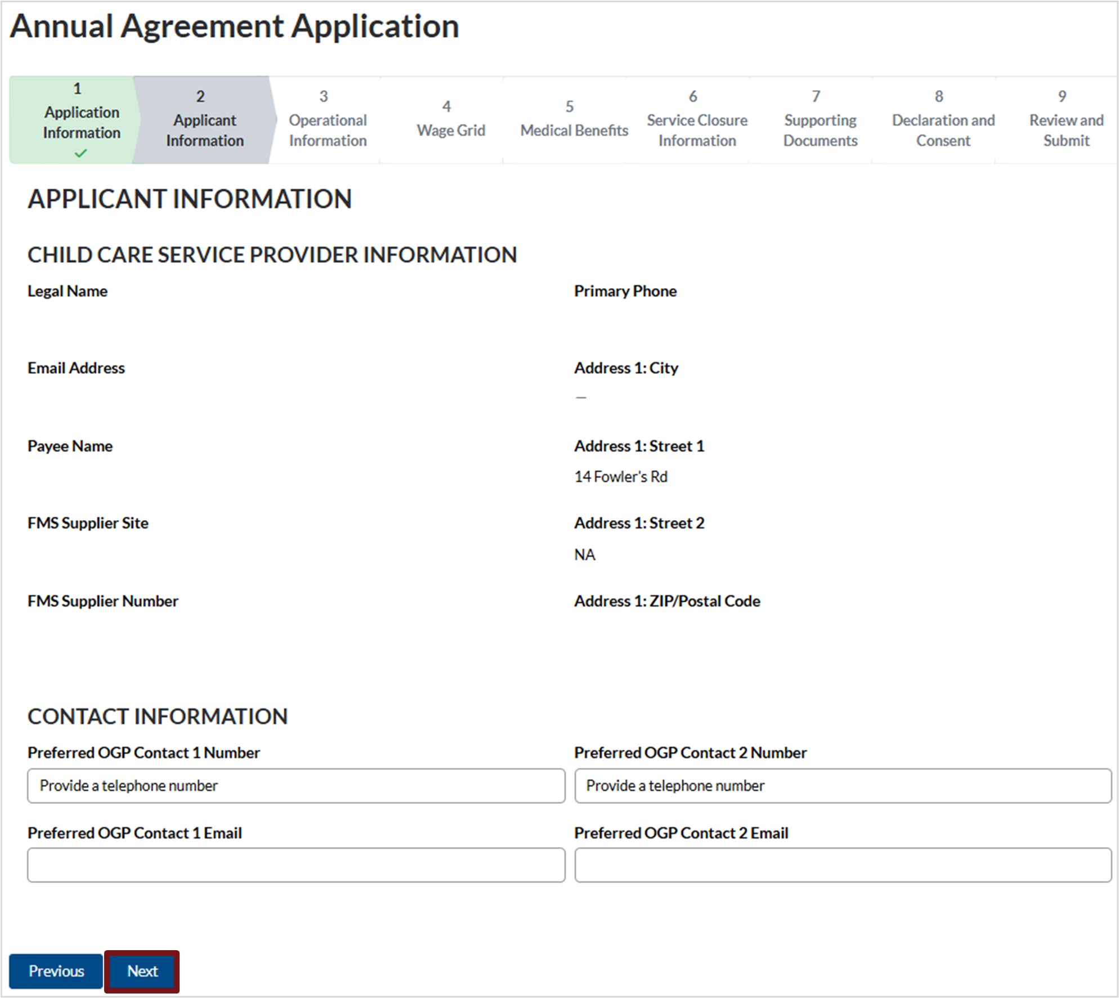Click the Address 1: Street 2 NA value
The width and height of the screenshot is (1119, 998).
tap(584, 554)
